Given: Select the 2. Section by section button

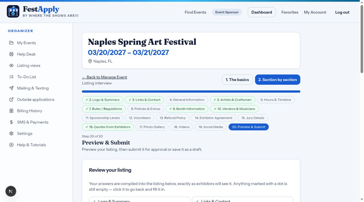Looking at the screenshot, I should coord(278,80).
